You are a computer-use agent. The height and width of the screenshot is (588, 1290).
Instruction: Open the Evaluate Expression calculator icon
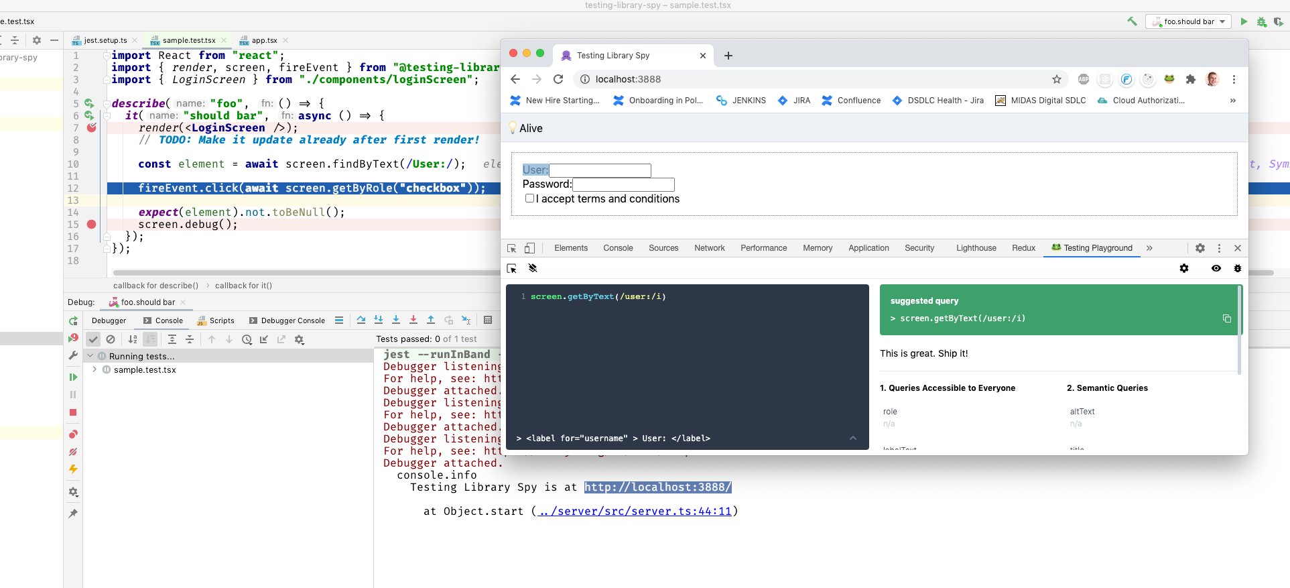[x=488, y=320]
